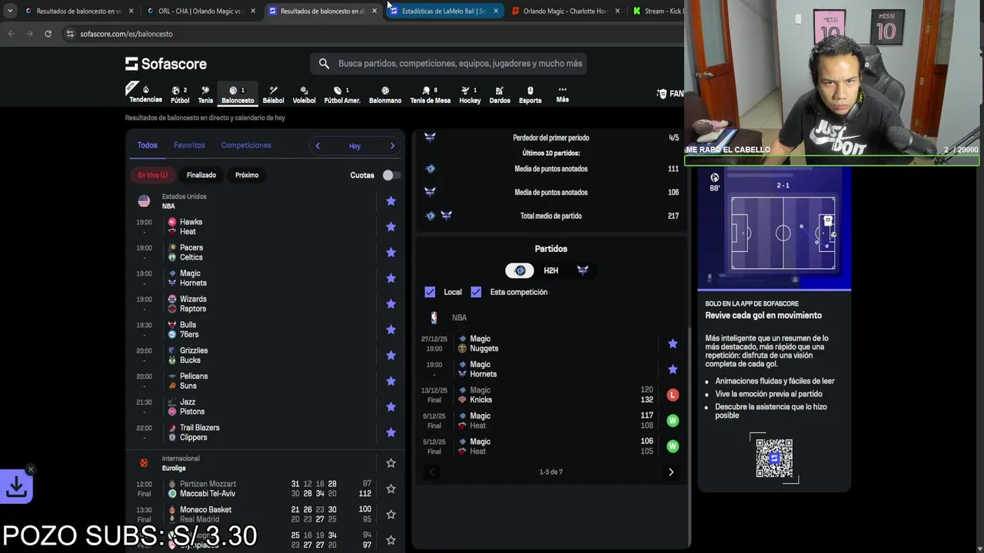Screen dimensions: 984x553
Task: Open the Voleibol sport section
Action: pos(304,94)
